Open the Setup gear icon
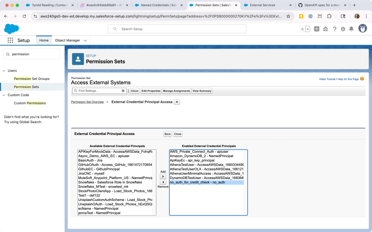The image size is (372, 232). [342, 29]
